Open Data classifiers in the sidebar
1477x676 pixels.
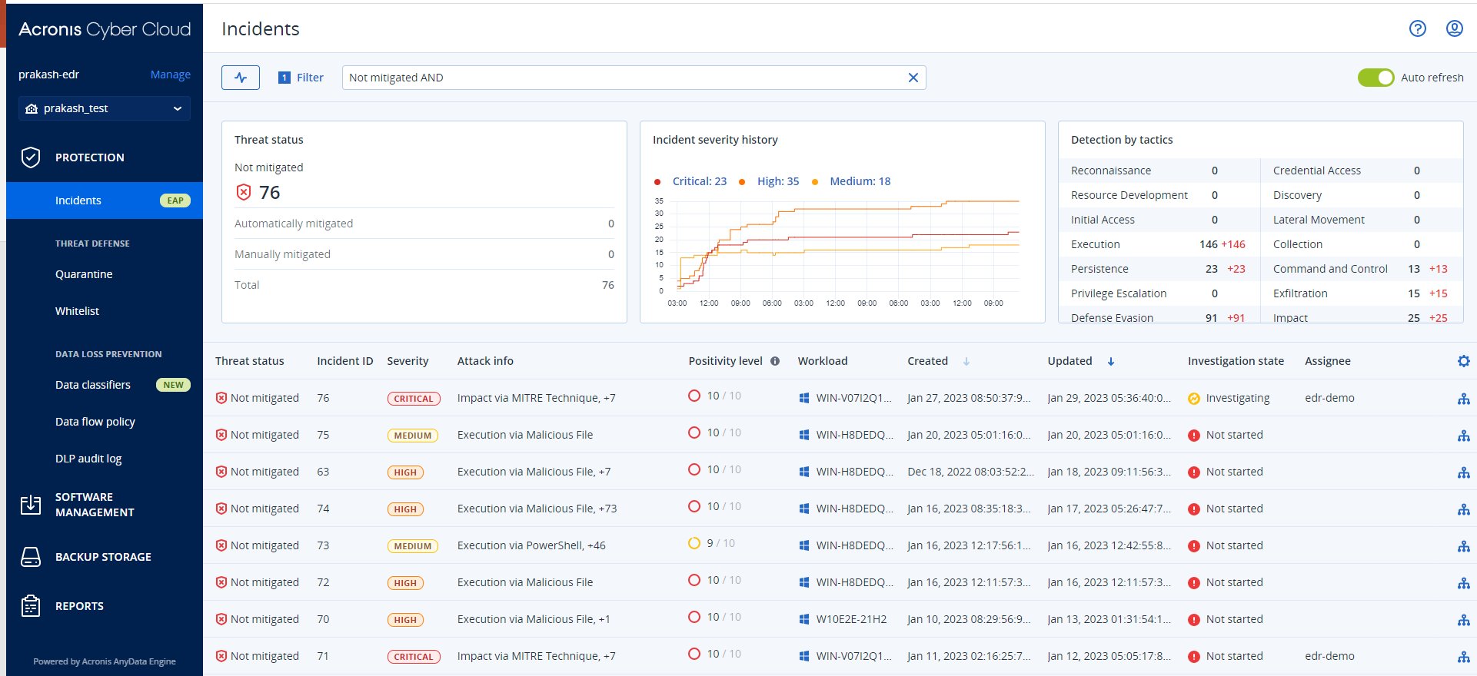pyautogui.click(x=92, y=385)
